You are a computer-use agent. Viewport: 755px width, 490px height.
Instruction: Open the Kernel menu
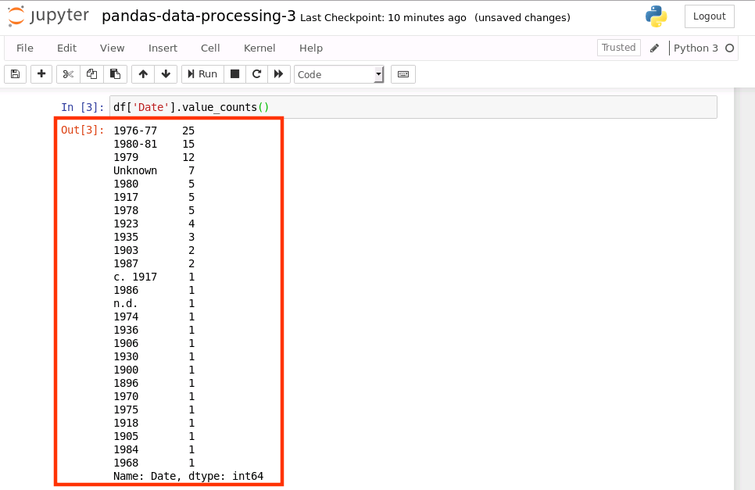point(259,48)
